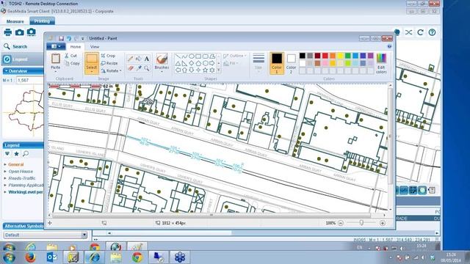Click the Paint Undo icon in title bar
Image resolution: width=470 pixels, height=264 pixels.
coord(69,38)
